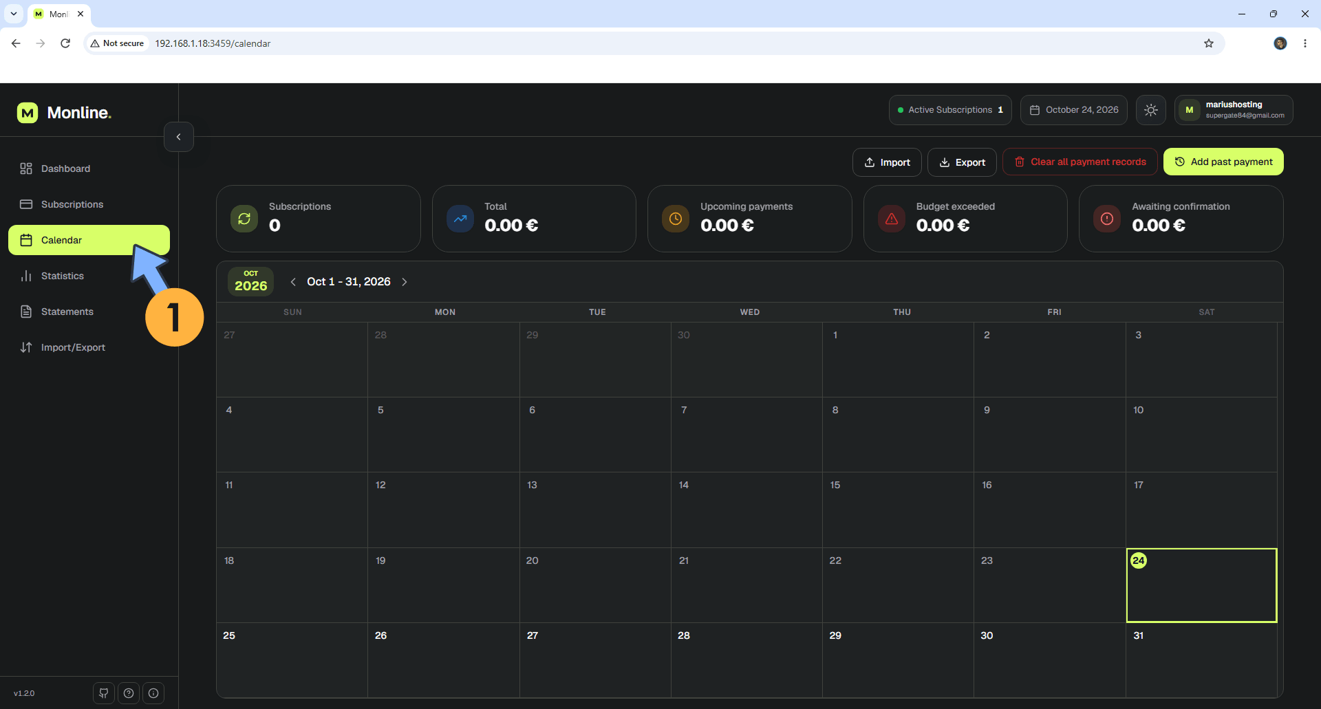Open the Chrome three-dot menu
The image size is (1321, 709).
pyautogui.click(x=1305, y=43)
